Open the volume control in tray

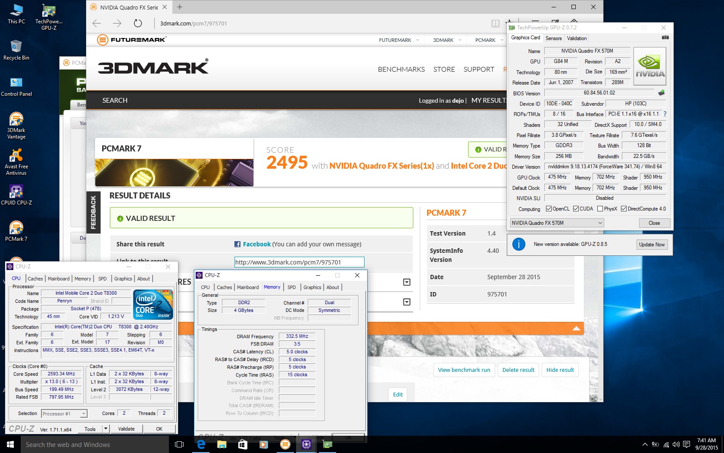click(676, 444)
